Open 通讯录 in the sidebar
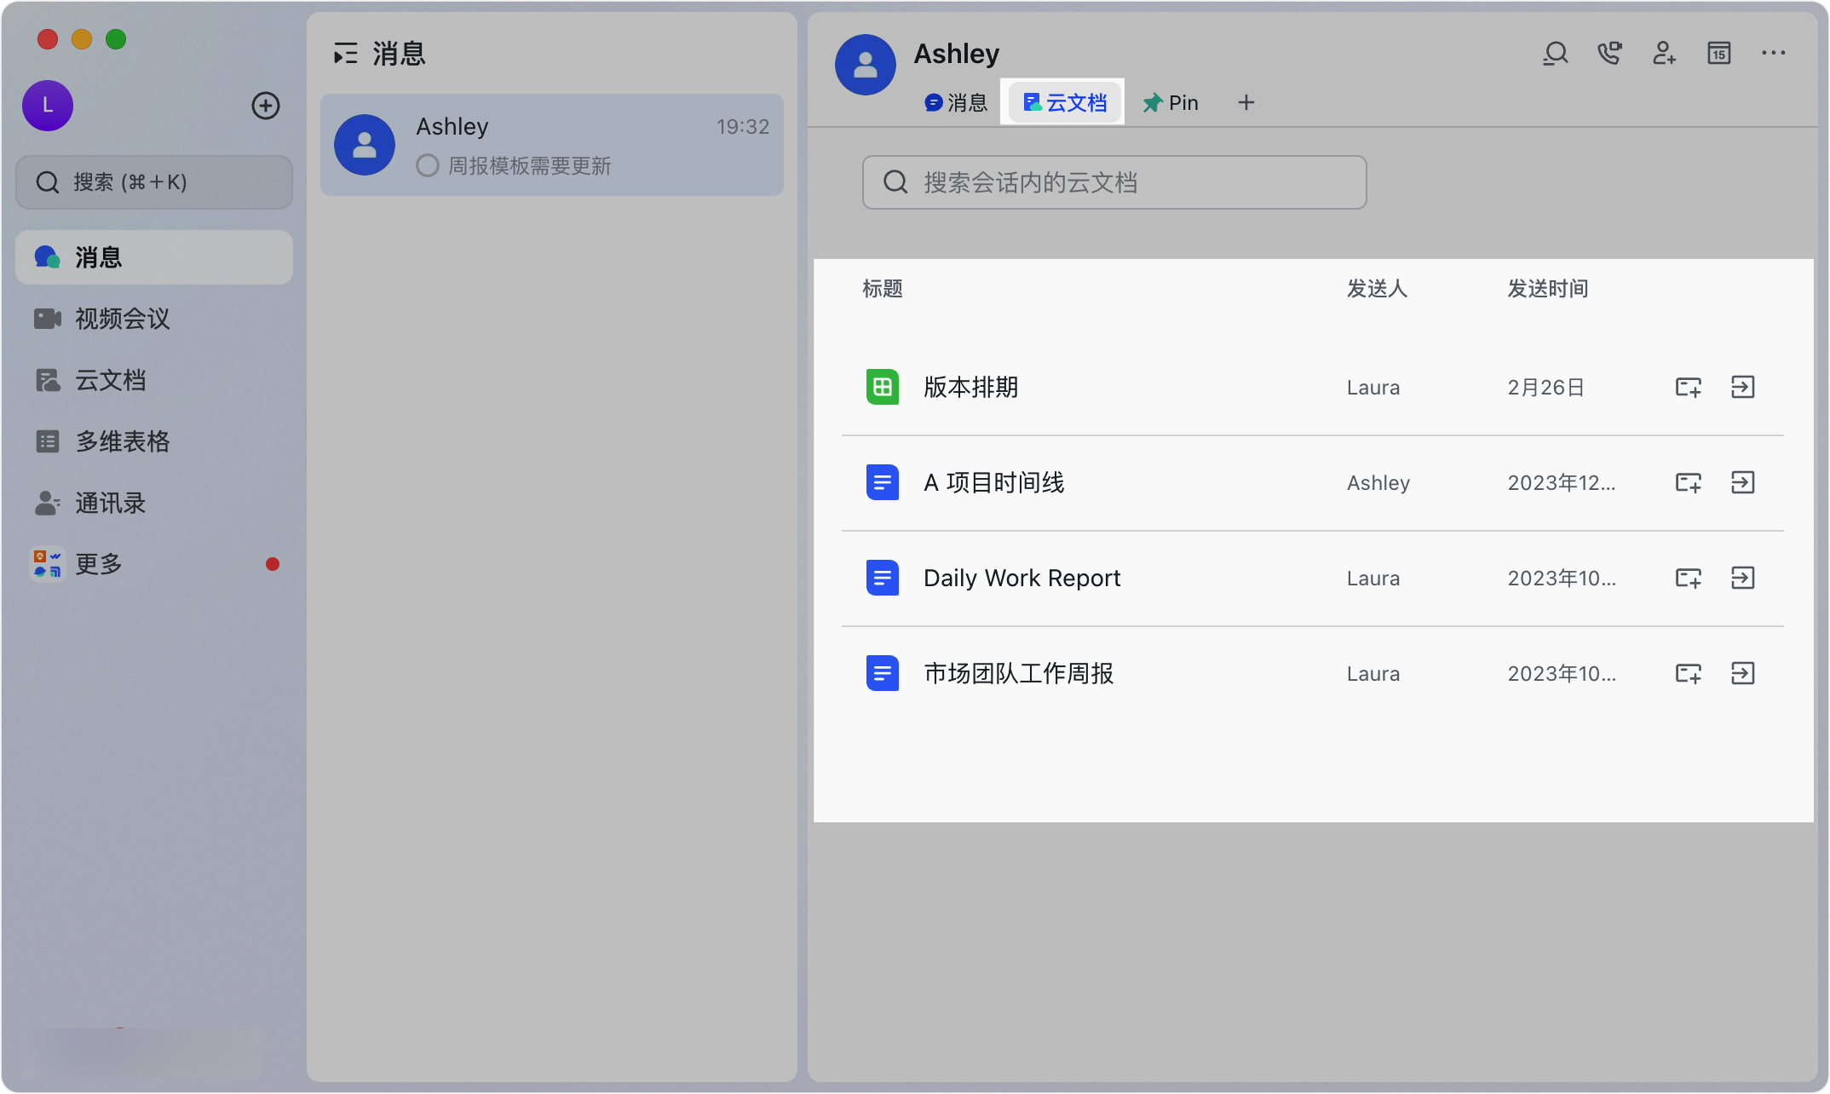This screenshot has height=1094, width=1830. [154, 503]
